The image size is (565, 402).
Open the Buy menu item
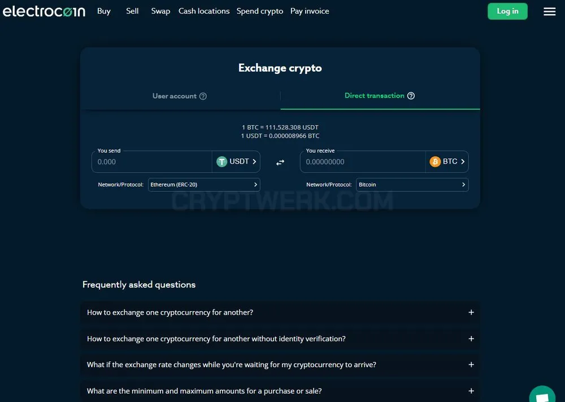point(104,11)
